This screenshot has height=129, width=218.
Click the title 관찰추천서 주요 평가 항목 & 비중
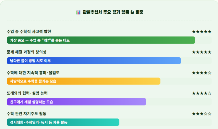click(112, 12)
